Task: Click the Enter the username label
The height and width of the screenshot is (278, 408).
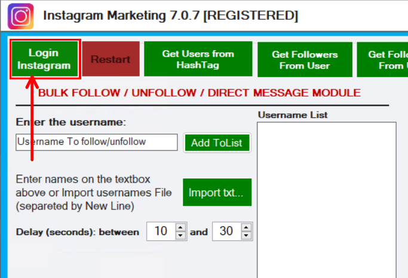Action: pyautogui.click(x=71, y=122)
